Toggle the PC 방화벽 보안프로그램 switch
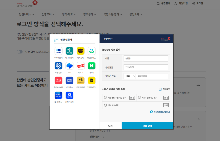The image size is (220, 141). point(20,52)
